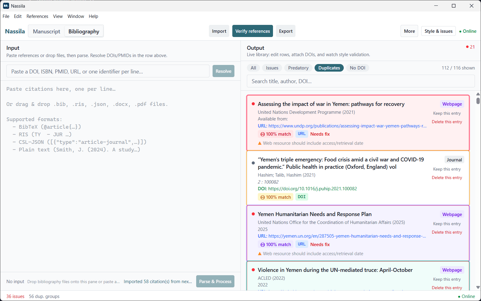Screen dimensions: 481x301
Task: Click the output list scrollbar thumb
Action: click(478, 101)
